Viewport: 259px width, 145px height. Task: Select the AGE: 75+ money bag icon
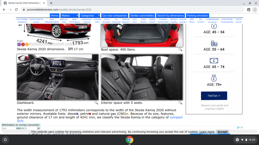pyautogui.click(x=214, y=78)
